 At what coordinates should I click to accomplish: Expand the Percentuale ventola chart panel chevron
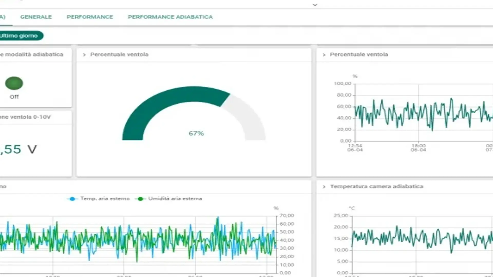tap(324, 55)
